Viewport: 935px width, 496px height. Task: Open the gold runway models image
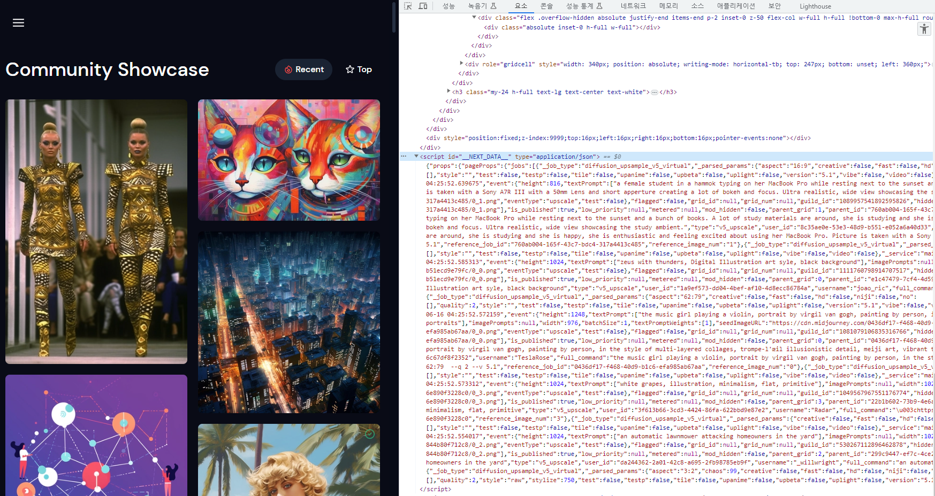point(96,231)
